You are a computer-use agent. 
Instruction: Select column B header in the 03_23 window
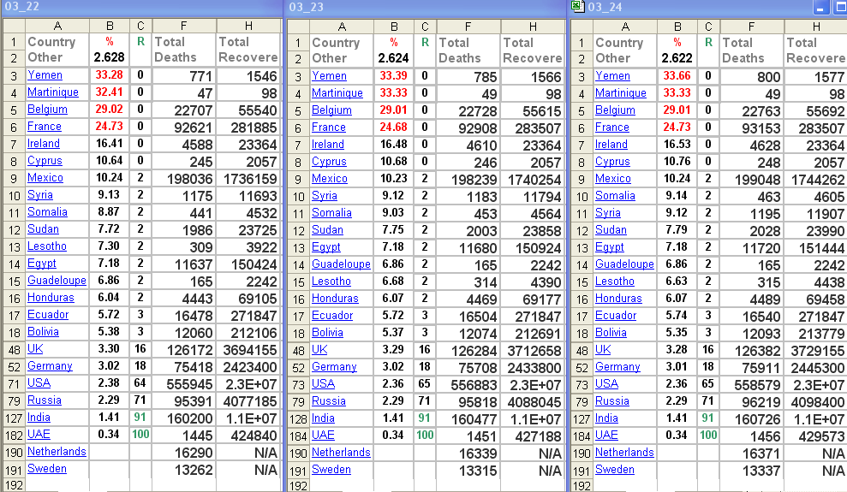(394, 27)
